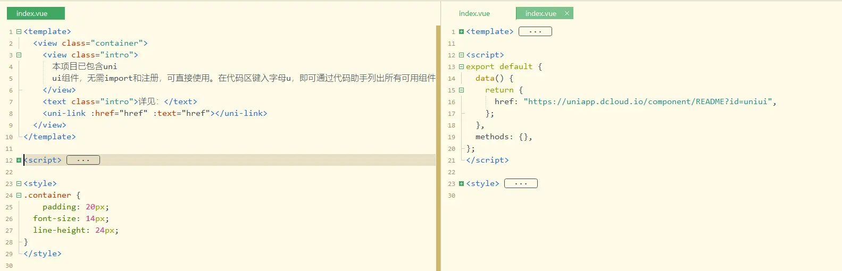Expand the folded <style> block in right pane
Screen dimensions: 842x271
click(x=461, y=183)
